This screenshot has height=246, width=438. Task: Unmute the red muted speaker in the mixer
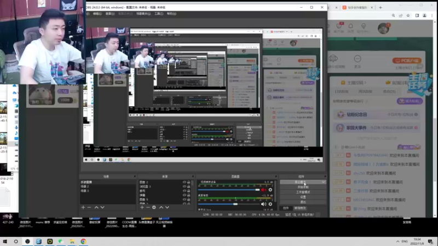coord(264,190)
